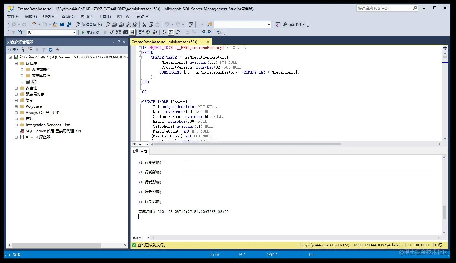
Task: Expand the 安全性 folder node
Action: 16,88
